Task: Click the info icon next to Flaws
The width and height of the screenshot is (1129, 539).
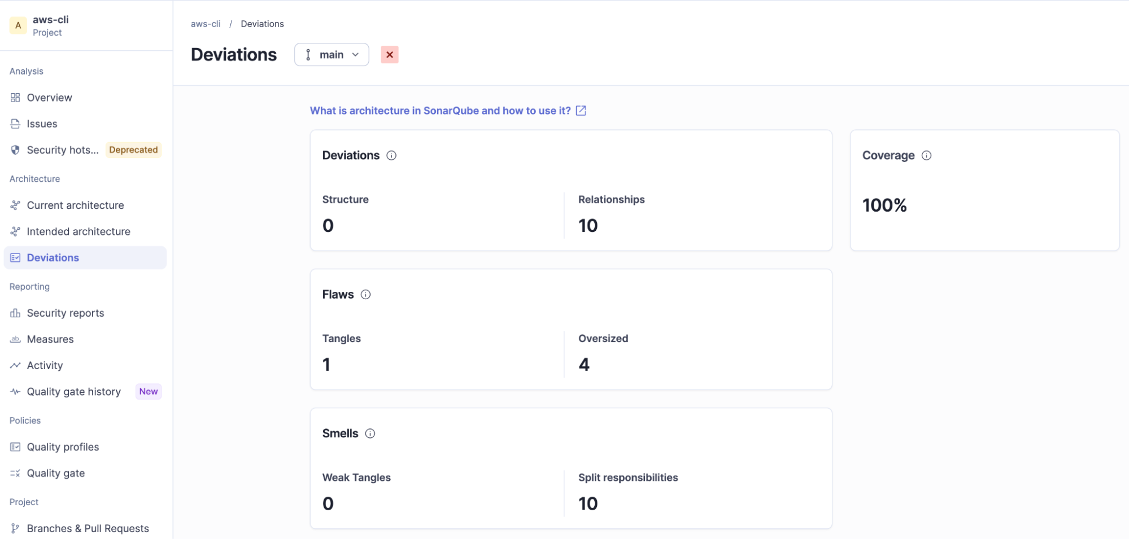Action: [x=365, y=295]
